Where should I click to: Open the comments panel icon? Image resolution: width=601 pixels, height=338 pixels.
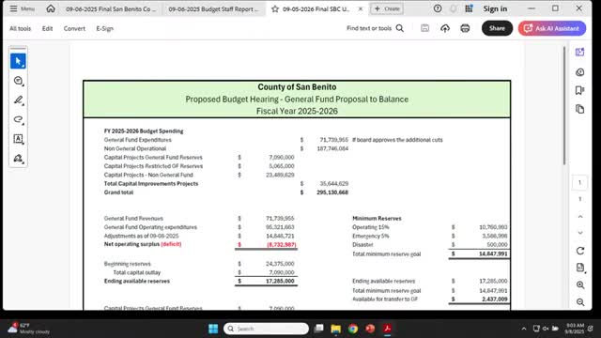click(x=580, y=72)
